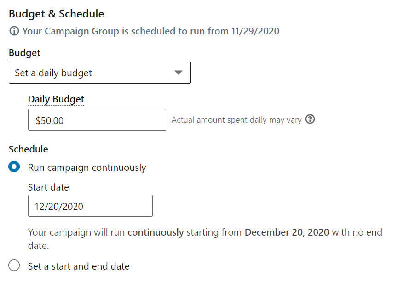Image resolution: width=415 pixels, height=282 pixels.
Task: Click 'Actual amount spent daily may vary' text
Action: tap(236, 120)
